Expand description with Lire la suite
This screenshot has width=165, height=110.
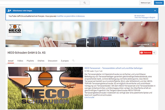[x=89, y=98]
